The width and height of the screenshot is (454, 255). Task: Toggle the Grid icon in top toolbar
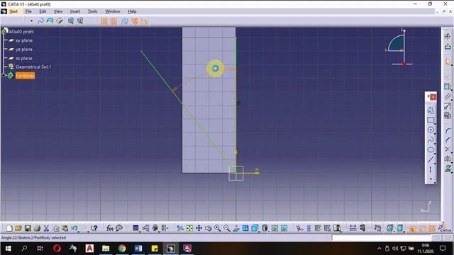click(x=104, y=21)
